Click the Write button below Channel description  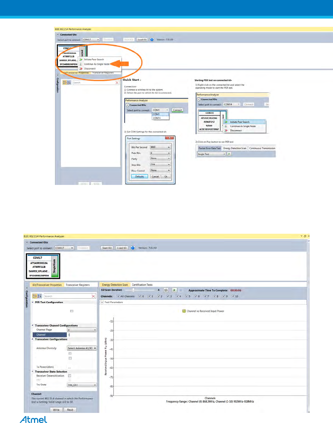[56, 410]
